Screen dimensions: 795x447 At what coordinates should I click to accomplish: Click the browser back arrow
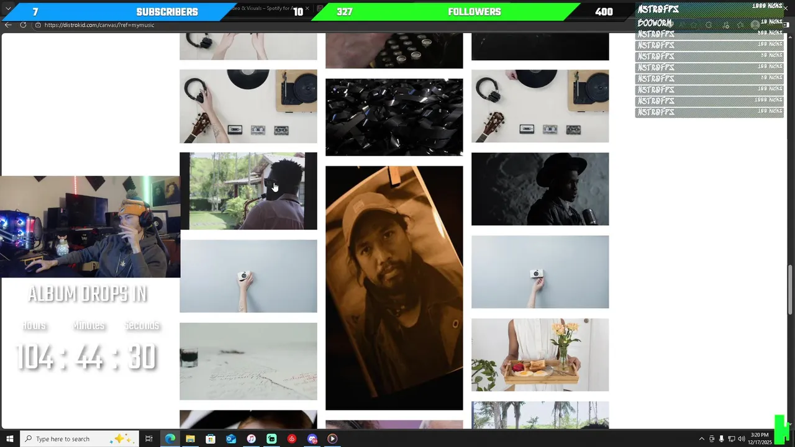8,25
